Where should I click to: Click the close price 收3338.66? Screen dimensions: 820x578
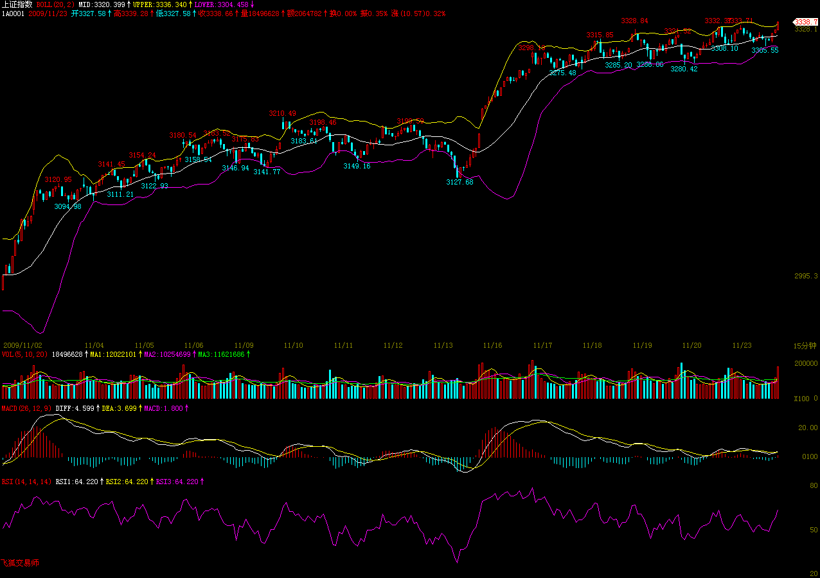pyautogui.click(x=215, y=13)
